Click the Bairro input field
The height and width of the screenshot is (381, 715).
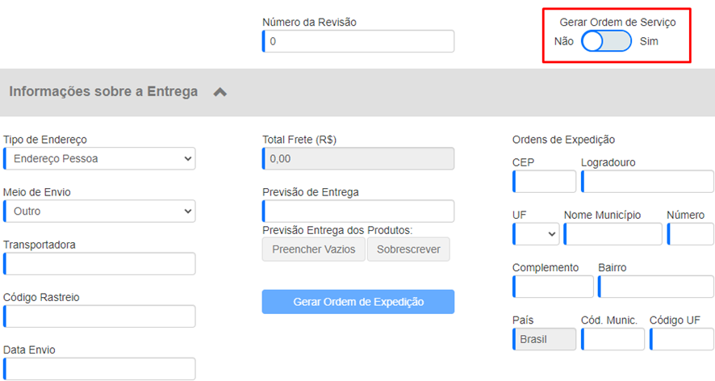[656, 287]
